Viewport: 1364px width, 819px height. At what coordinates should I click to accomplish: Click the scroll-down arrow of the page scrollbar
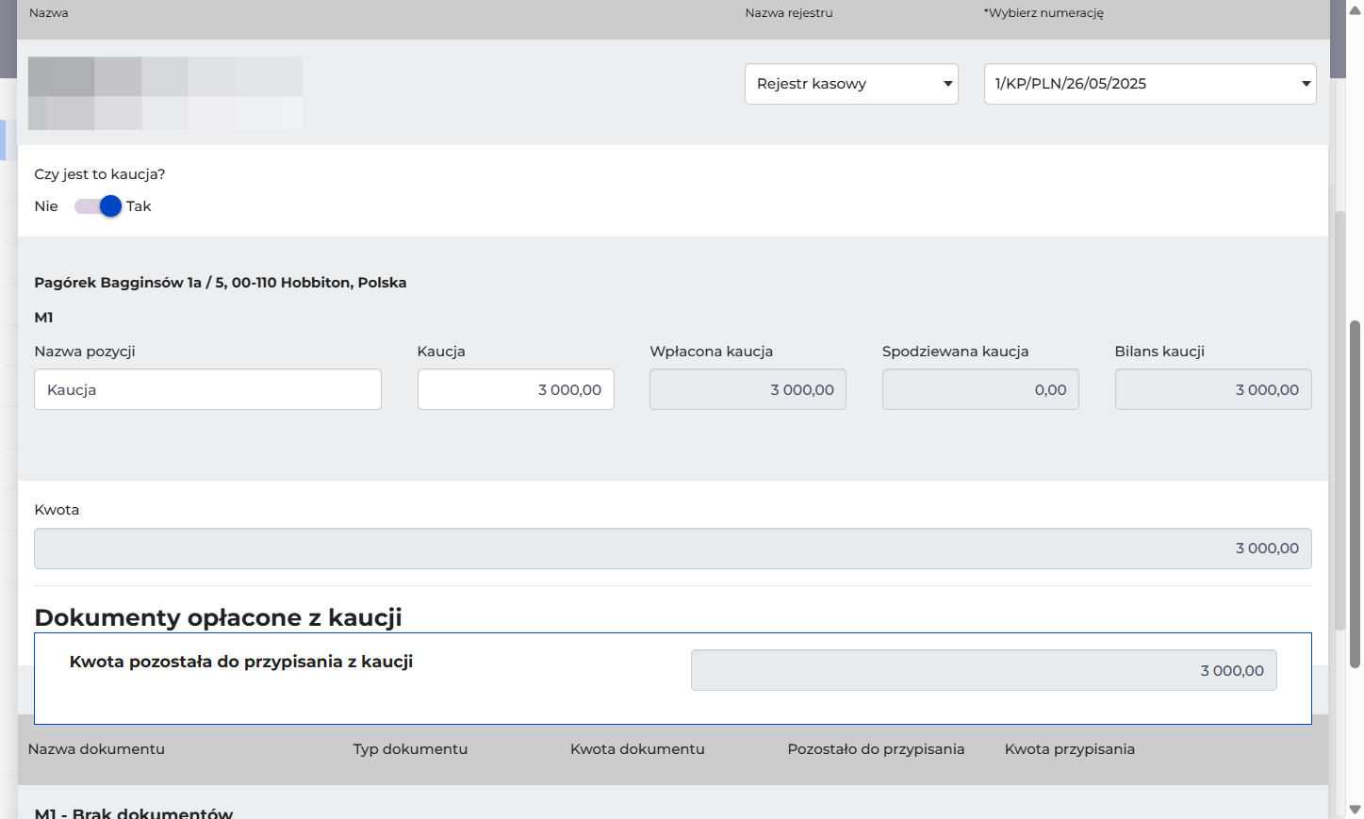1356,810
